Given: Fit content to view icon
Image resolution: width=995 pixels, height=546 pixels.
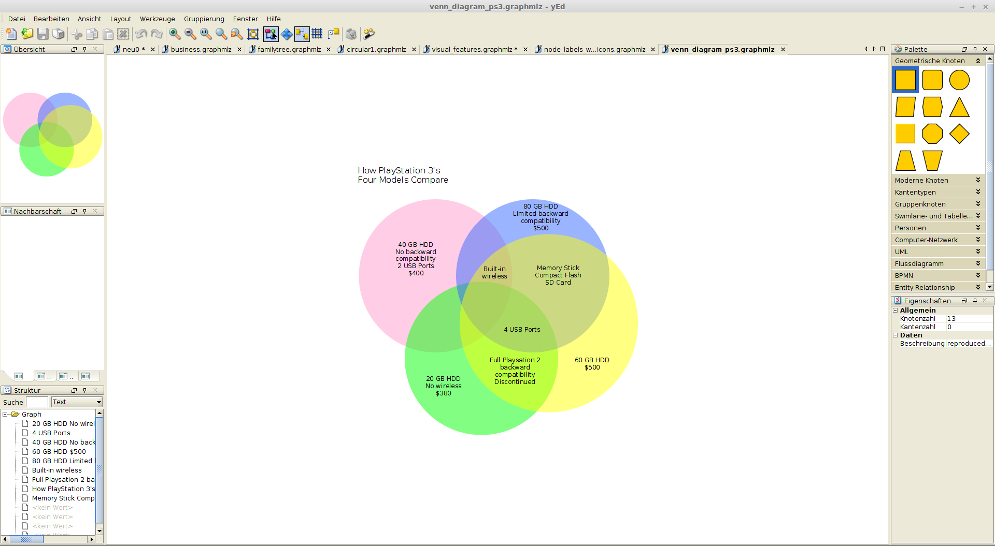Looking at the screenshot, I should click(x=253, y=34).
